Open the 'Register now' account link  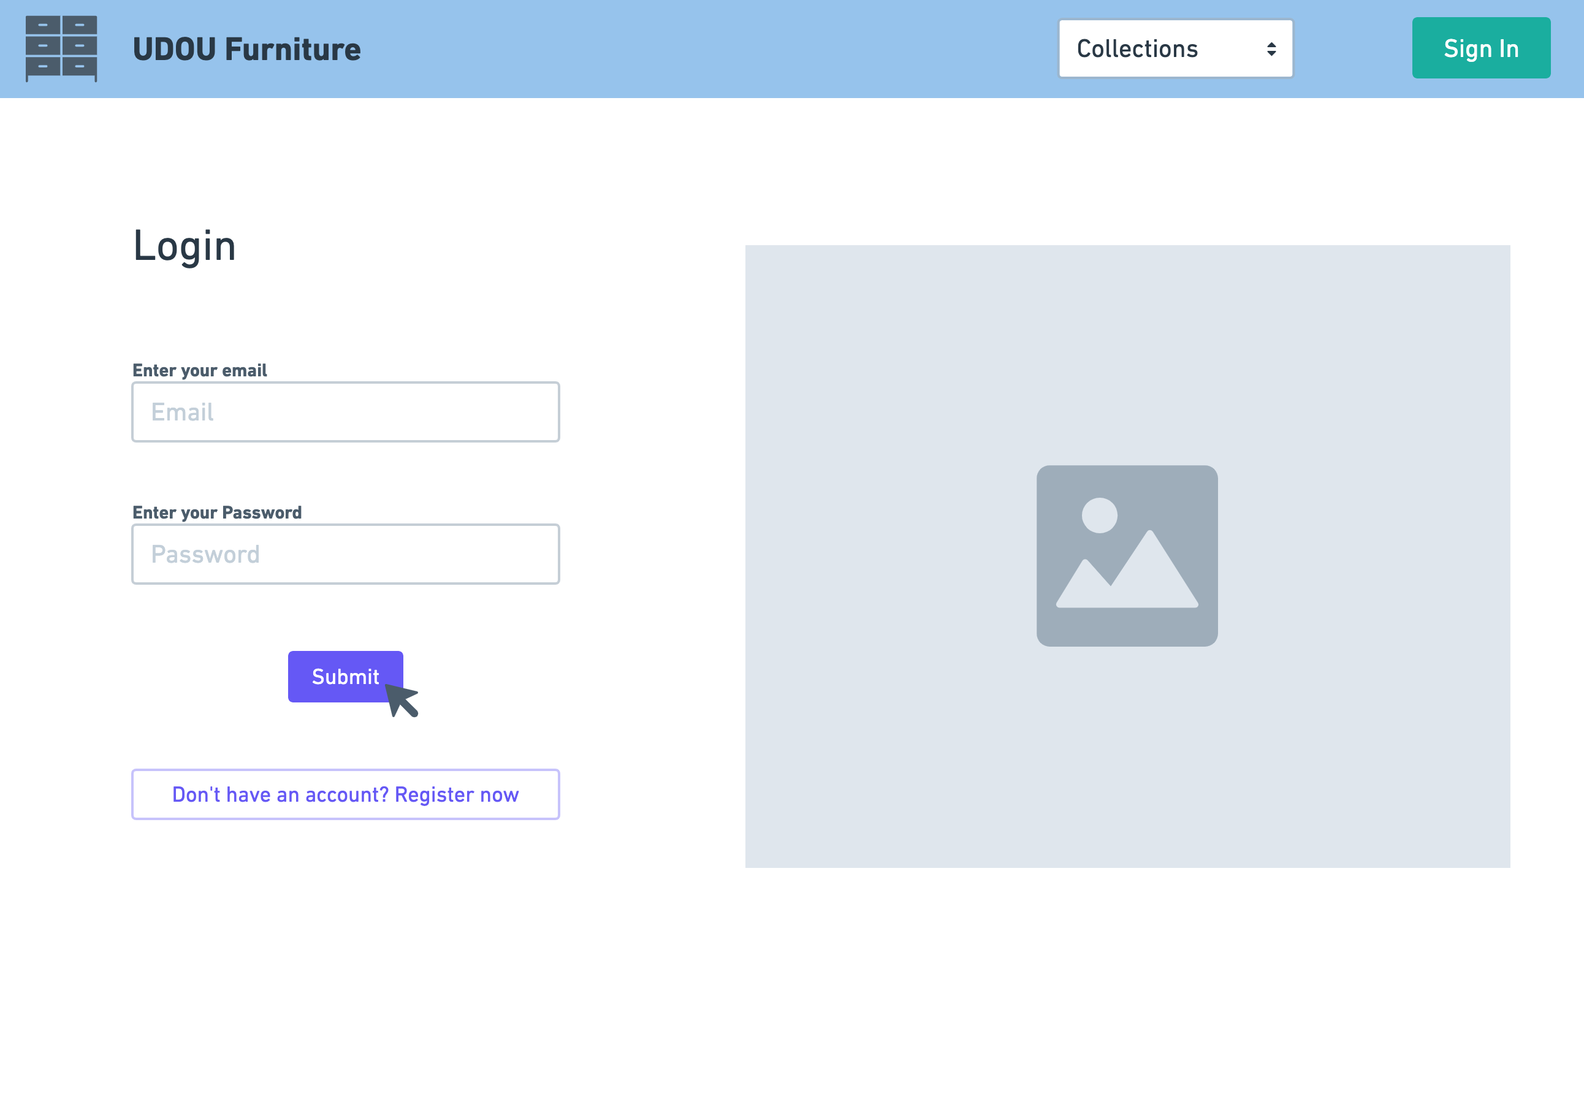(x=345, y=794)
